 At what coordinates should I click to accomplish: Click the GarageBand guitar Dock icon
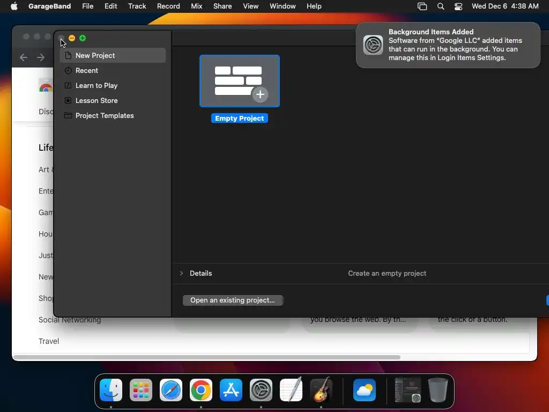point(321,390)
